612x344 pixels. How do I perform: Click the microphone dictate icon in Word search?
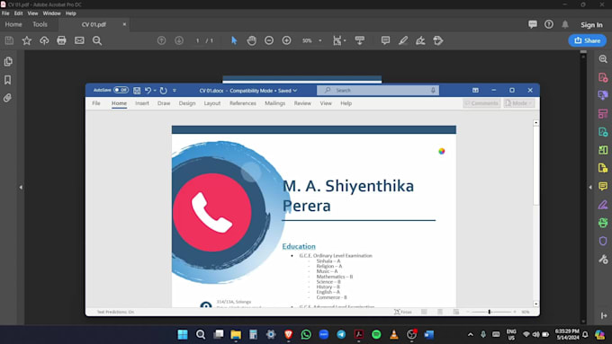click(x=433, y=91)
